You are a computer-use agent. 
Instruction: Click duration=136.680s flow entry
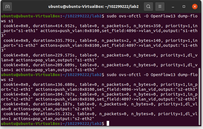tap(54, 84)
